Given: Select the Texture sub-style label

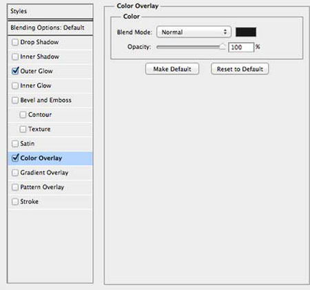Looking at the screenshot, I should pos(39,129).
